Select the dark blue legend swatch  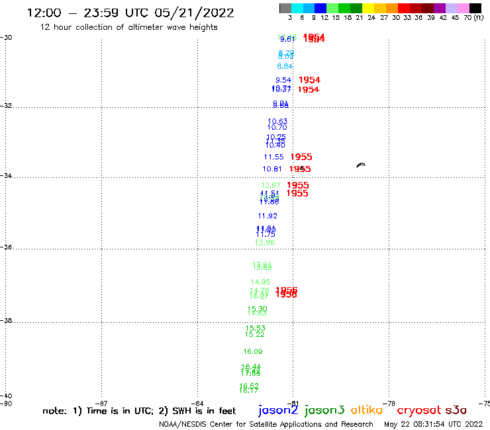pyautogui.click(x=320, y=8)
